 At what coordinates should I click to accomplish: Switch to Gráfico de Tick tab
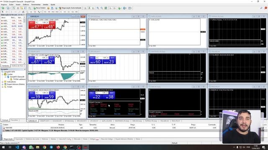17,66
